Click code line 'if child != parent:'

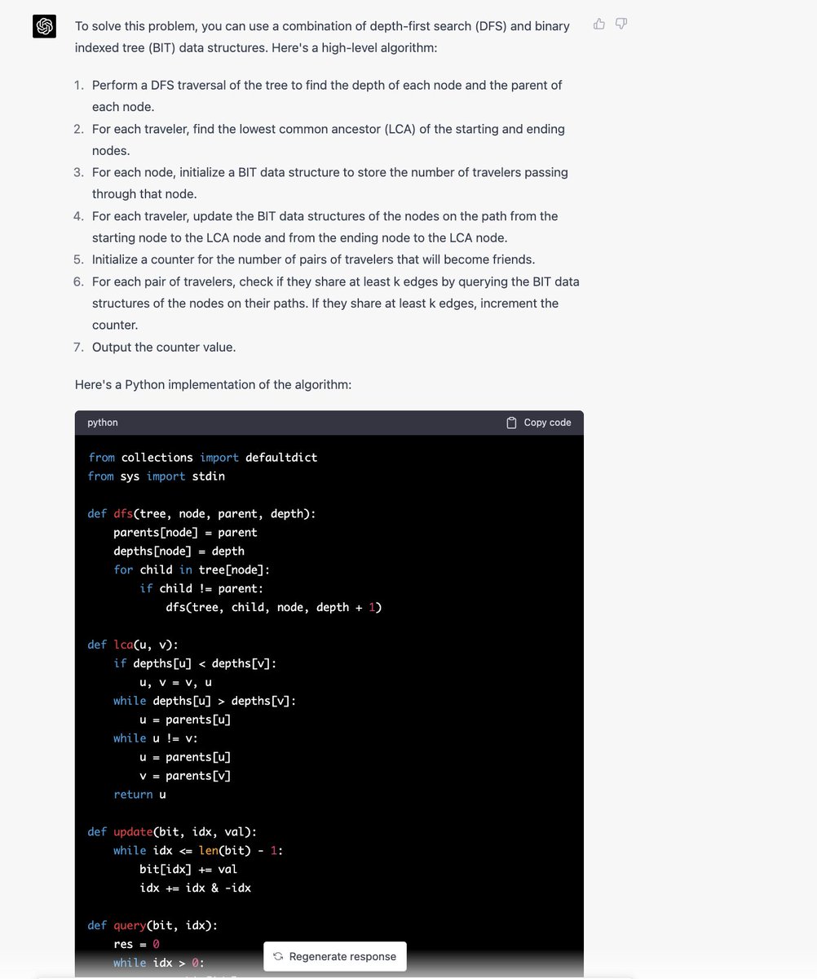(201, 588)
